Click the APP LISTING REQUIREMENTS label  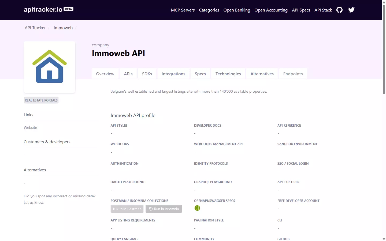133,220
